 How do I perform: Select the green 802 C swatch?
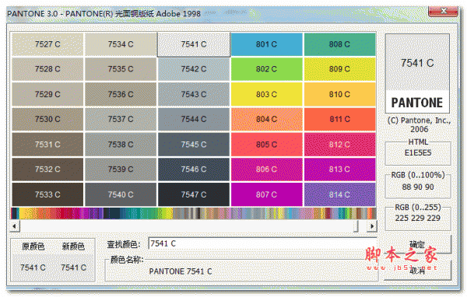point(266,69)
